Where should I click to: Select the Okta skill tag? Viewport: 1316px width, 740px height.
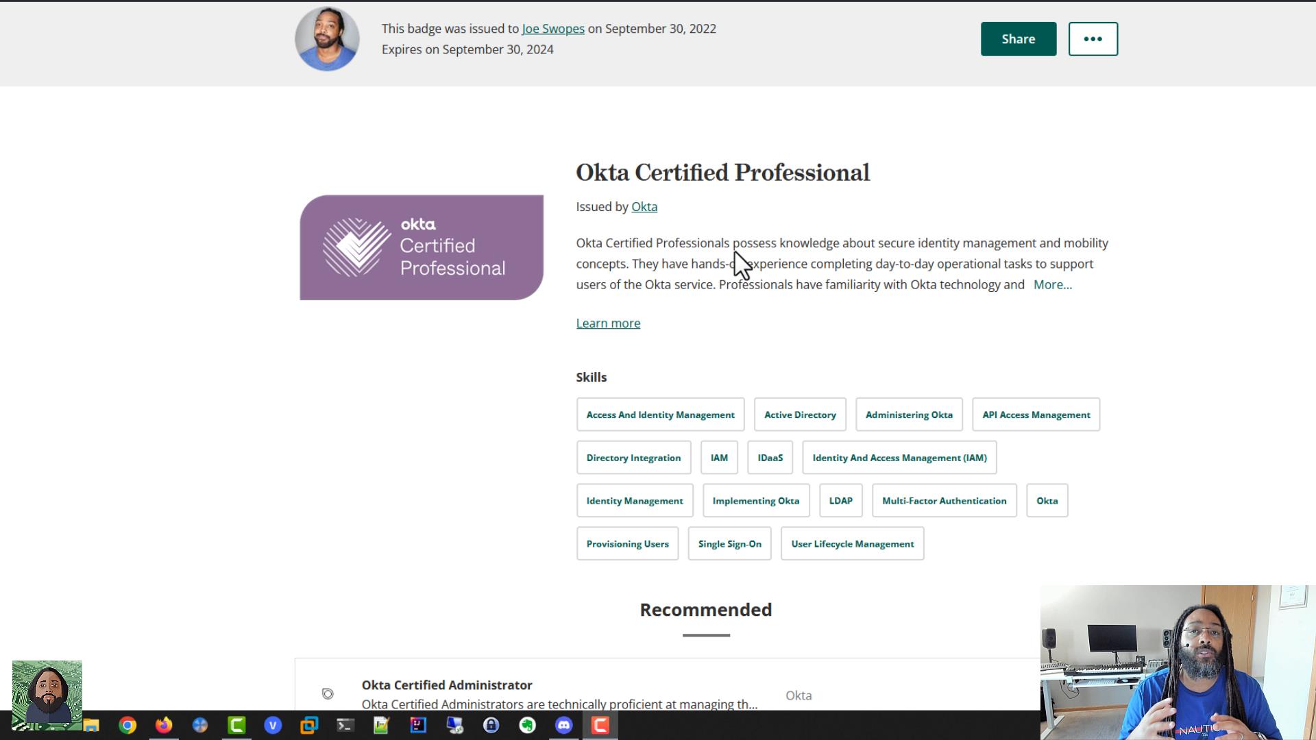point(1047,501)
